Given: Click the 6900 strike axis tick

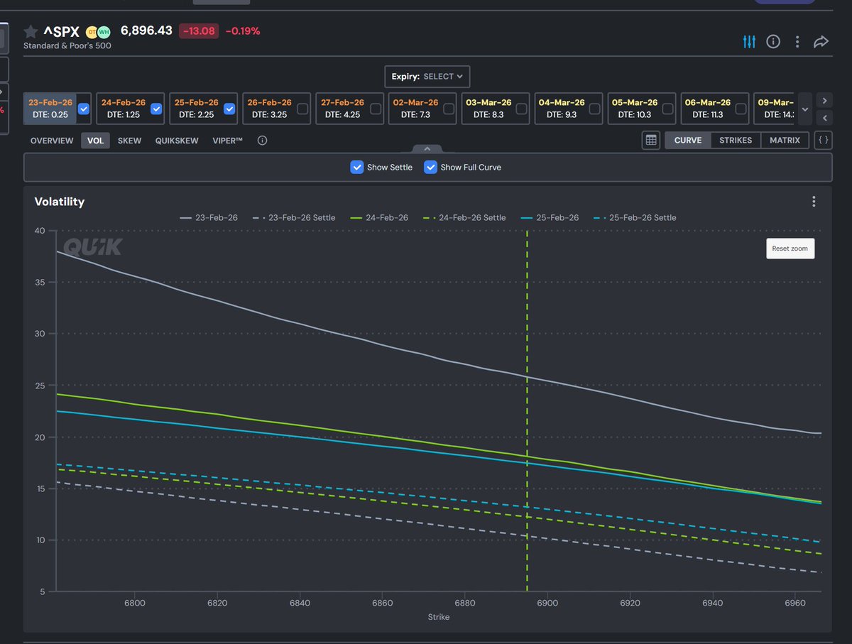Looking at the screenshot, I should (547, 603).
